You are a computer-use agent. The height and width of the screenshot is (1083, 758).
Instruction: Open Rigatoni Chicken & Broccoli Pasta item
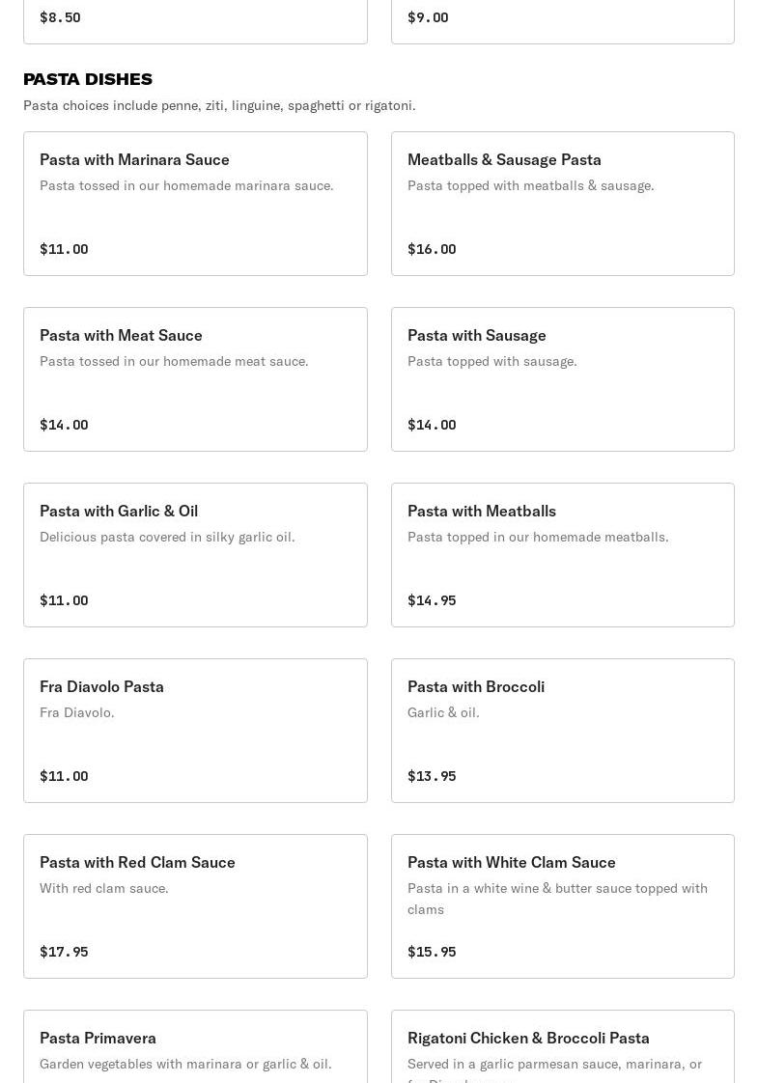(562, 1047)
